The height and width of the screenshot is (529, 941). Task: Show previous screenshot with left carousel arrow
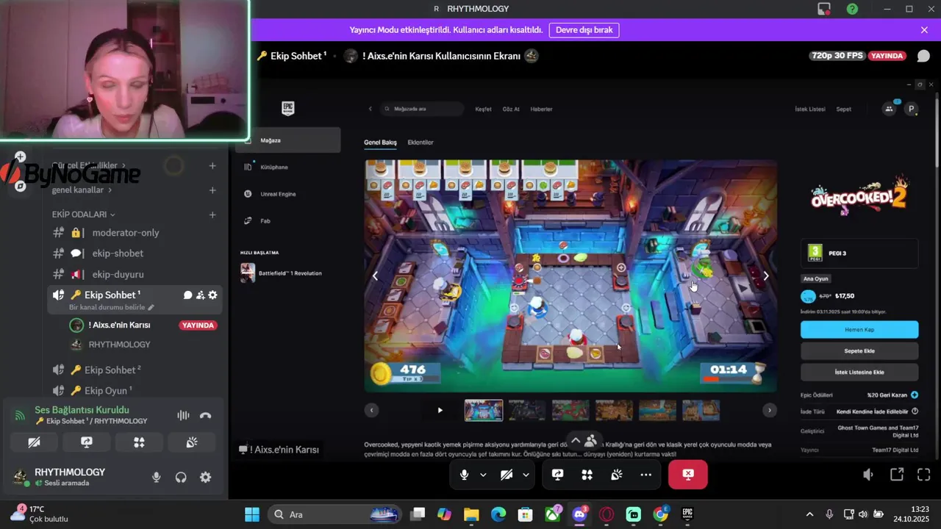[375, 276]
